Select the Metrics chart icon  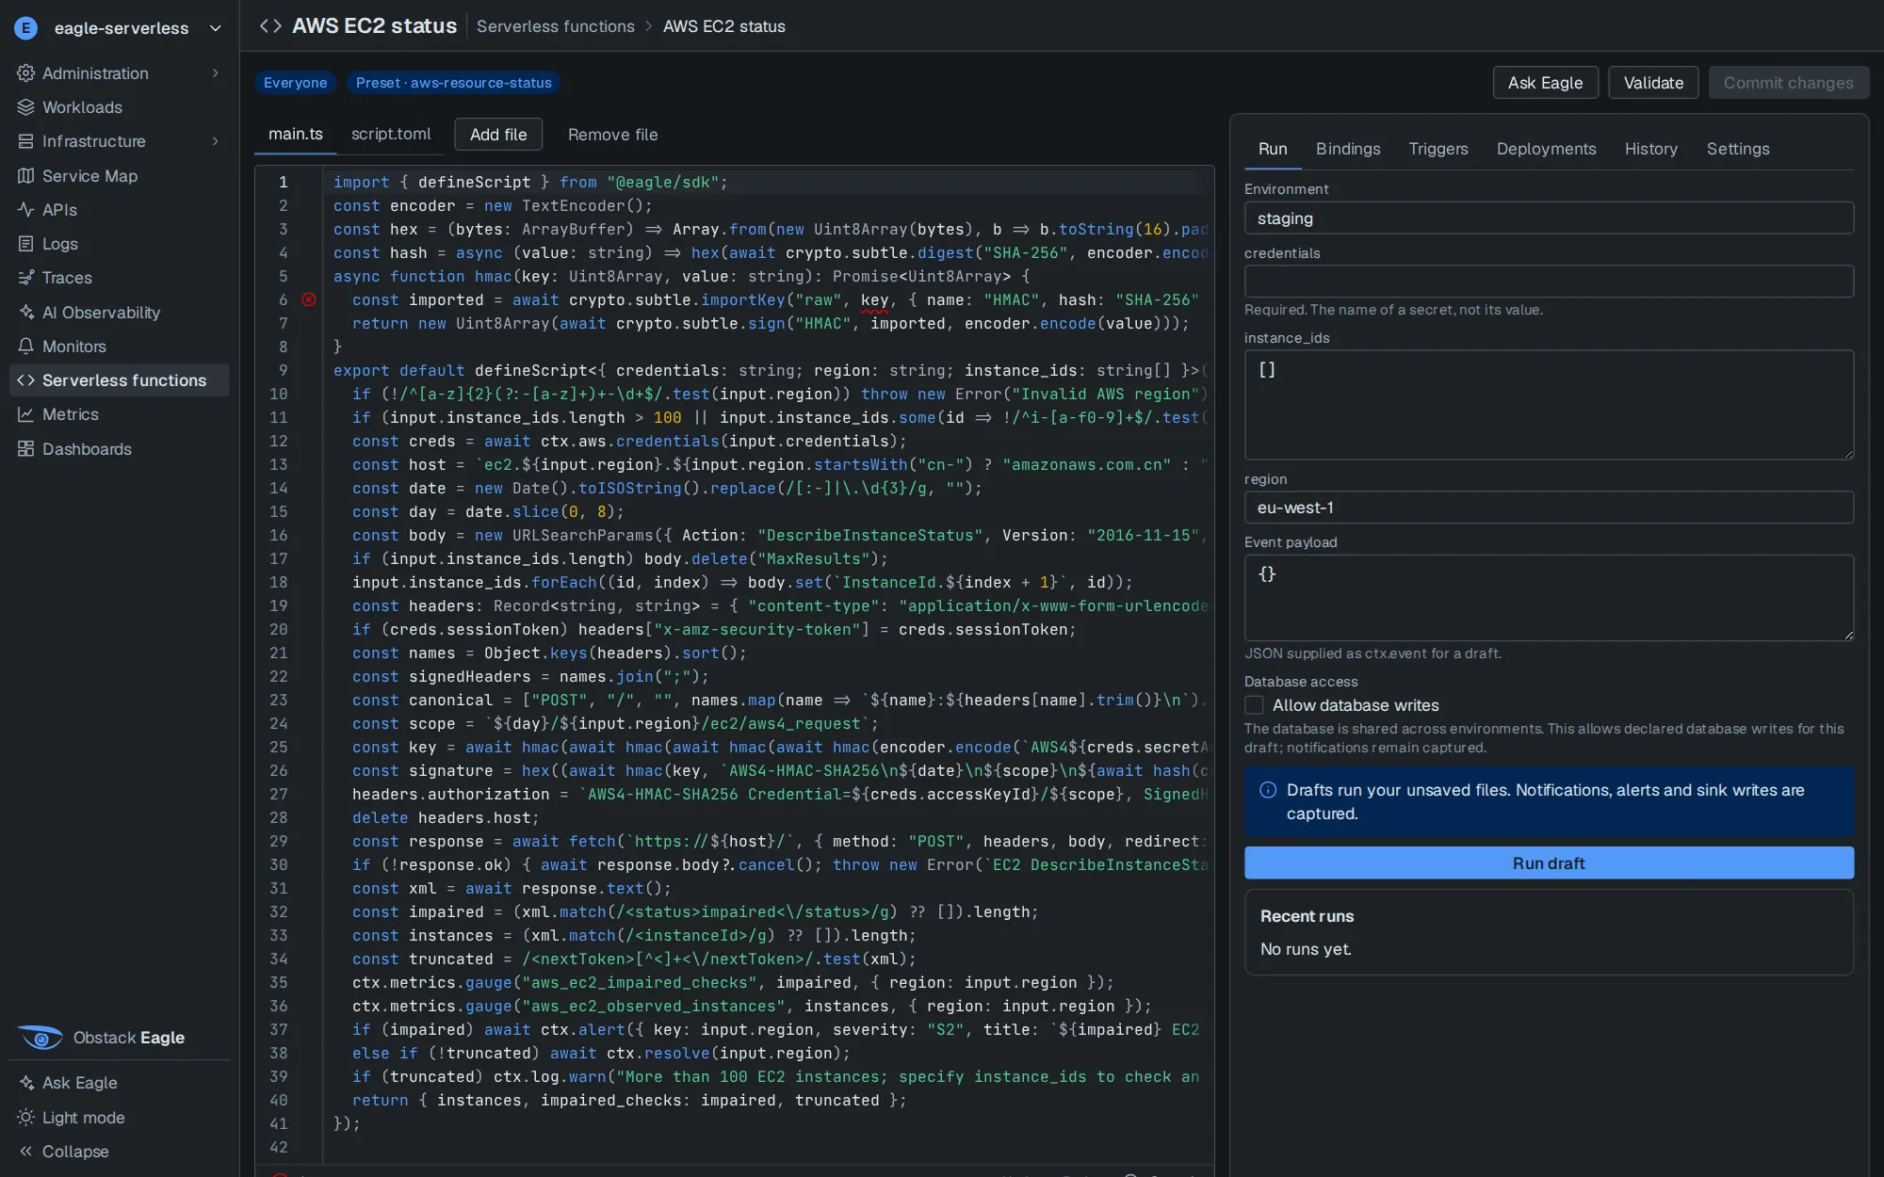25,414
